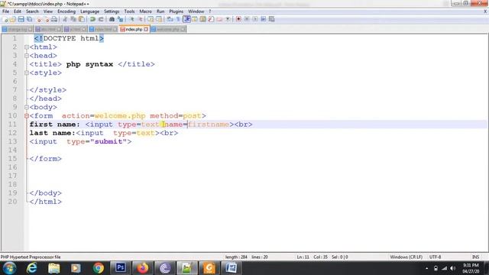This screenshot has width=489, height=275.
Task: Click the Playback macro toolbar icon
Action: point(255,19)
